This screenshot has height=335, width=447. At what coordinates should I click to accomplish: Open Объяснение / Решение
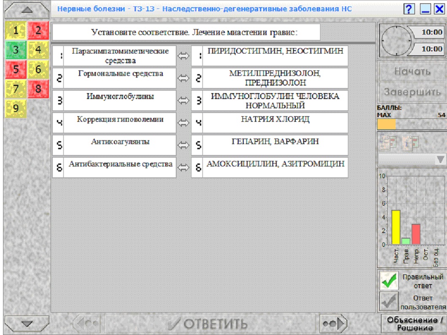[x=415, y=324]
